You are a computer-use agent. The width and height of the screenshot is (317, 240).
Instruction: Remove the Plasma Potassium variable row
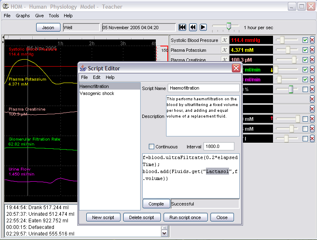point(312,50)
